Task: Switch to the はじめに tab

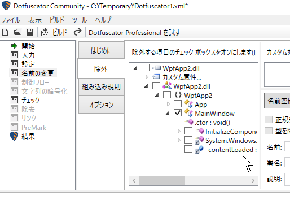Action: 102,50
